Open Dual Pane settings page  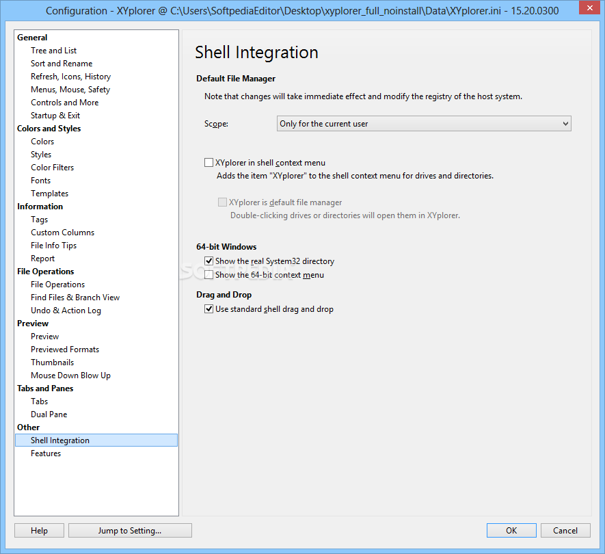(x=49, y=414)
